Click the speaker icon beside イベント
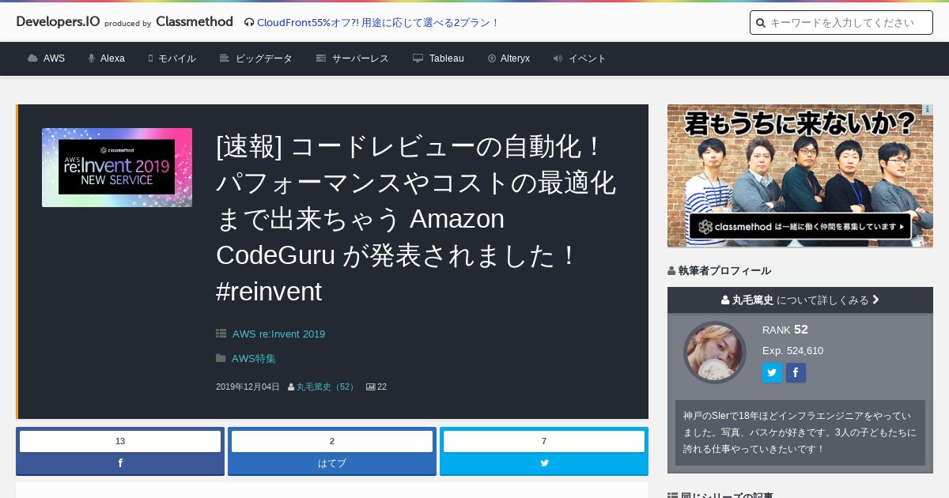The width and height of the screenshot is (949, 498). click(558, 58)
